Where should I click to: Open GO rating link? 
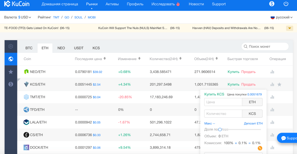67,17
